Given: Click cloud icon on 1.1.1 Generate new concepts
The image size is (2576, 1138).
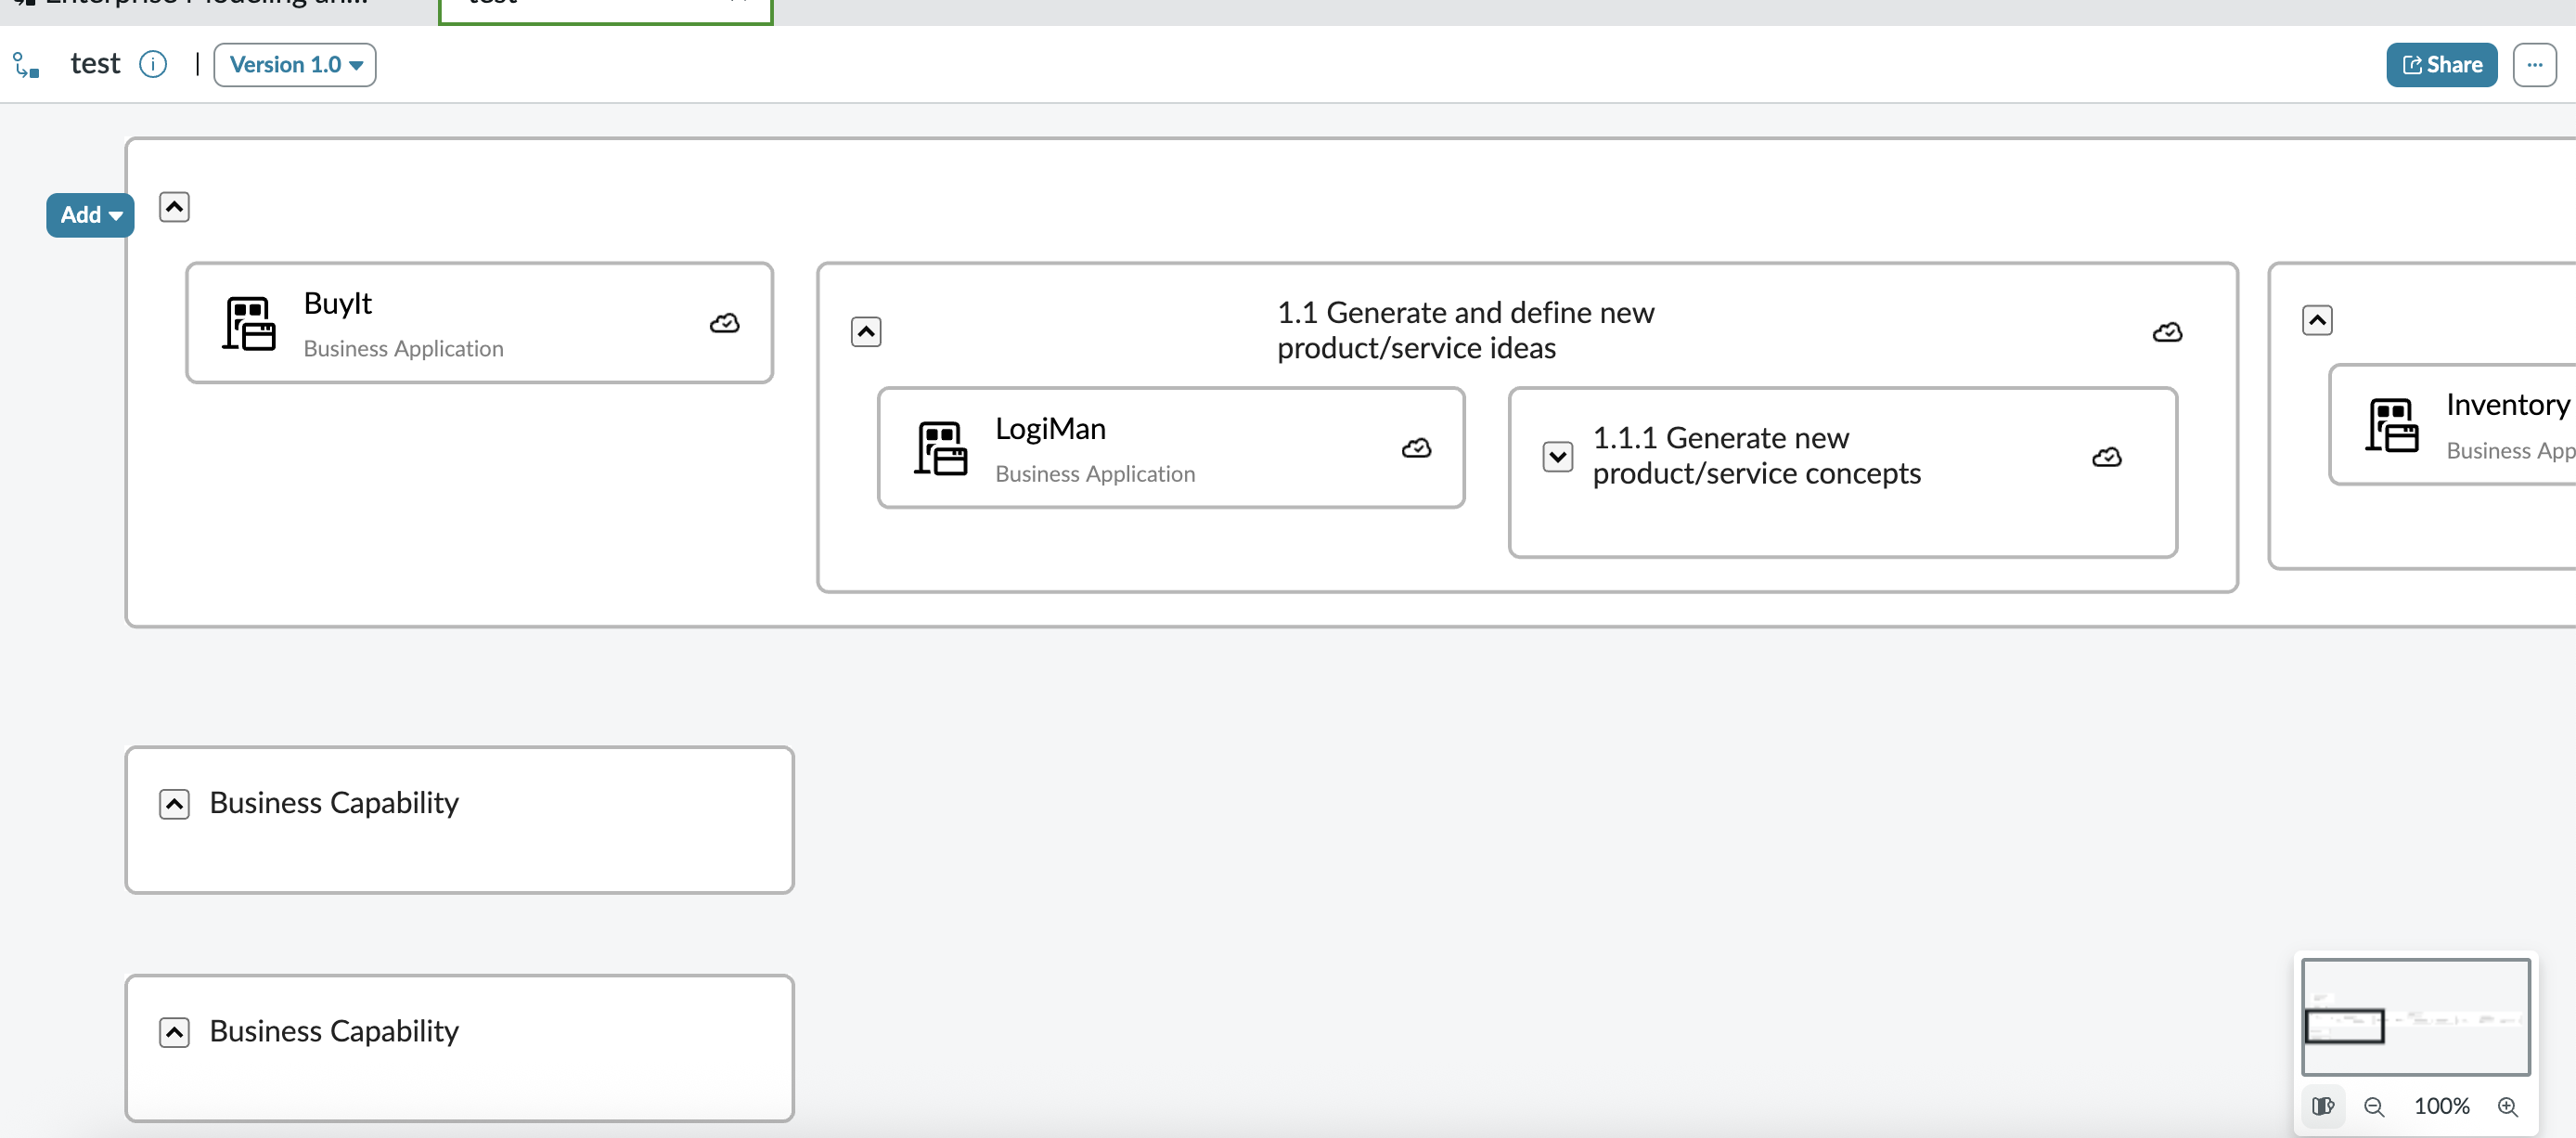Looking at the screenshot, I should pos(2106,457).
